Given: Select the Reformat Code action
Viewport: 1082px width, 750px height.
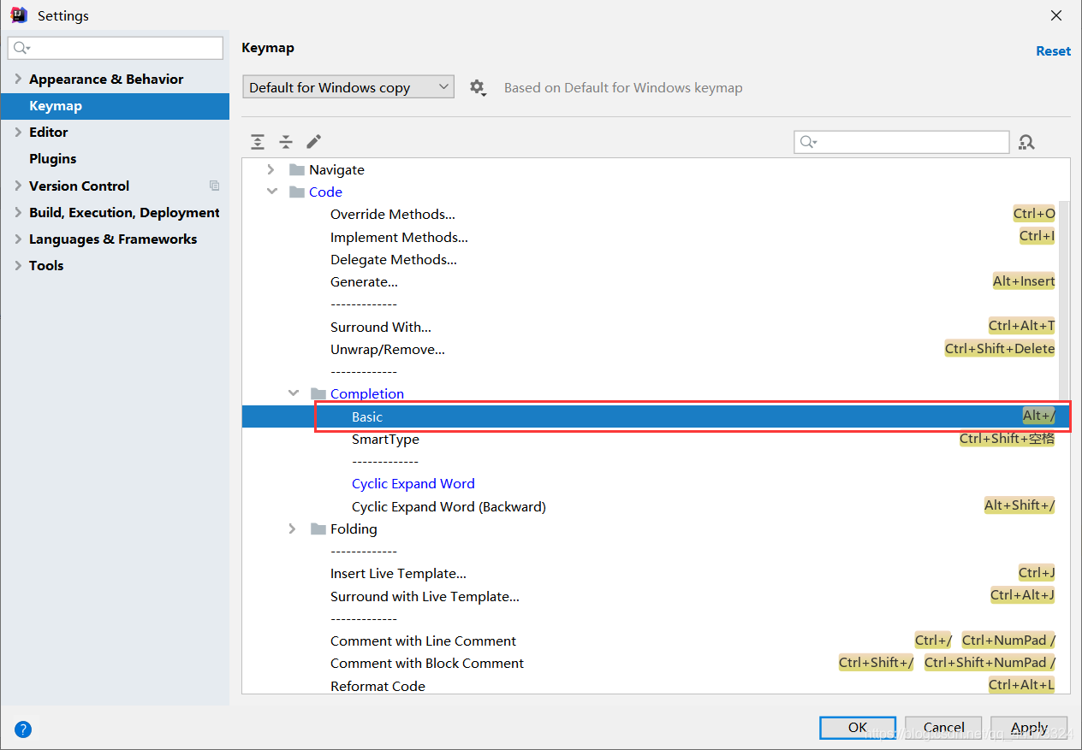Looking at the screenshot, I should click(378, 686).
